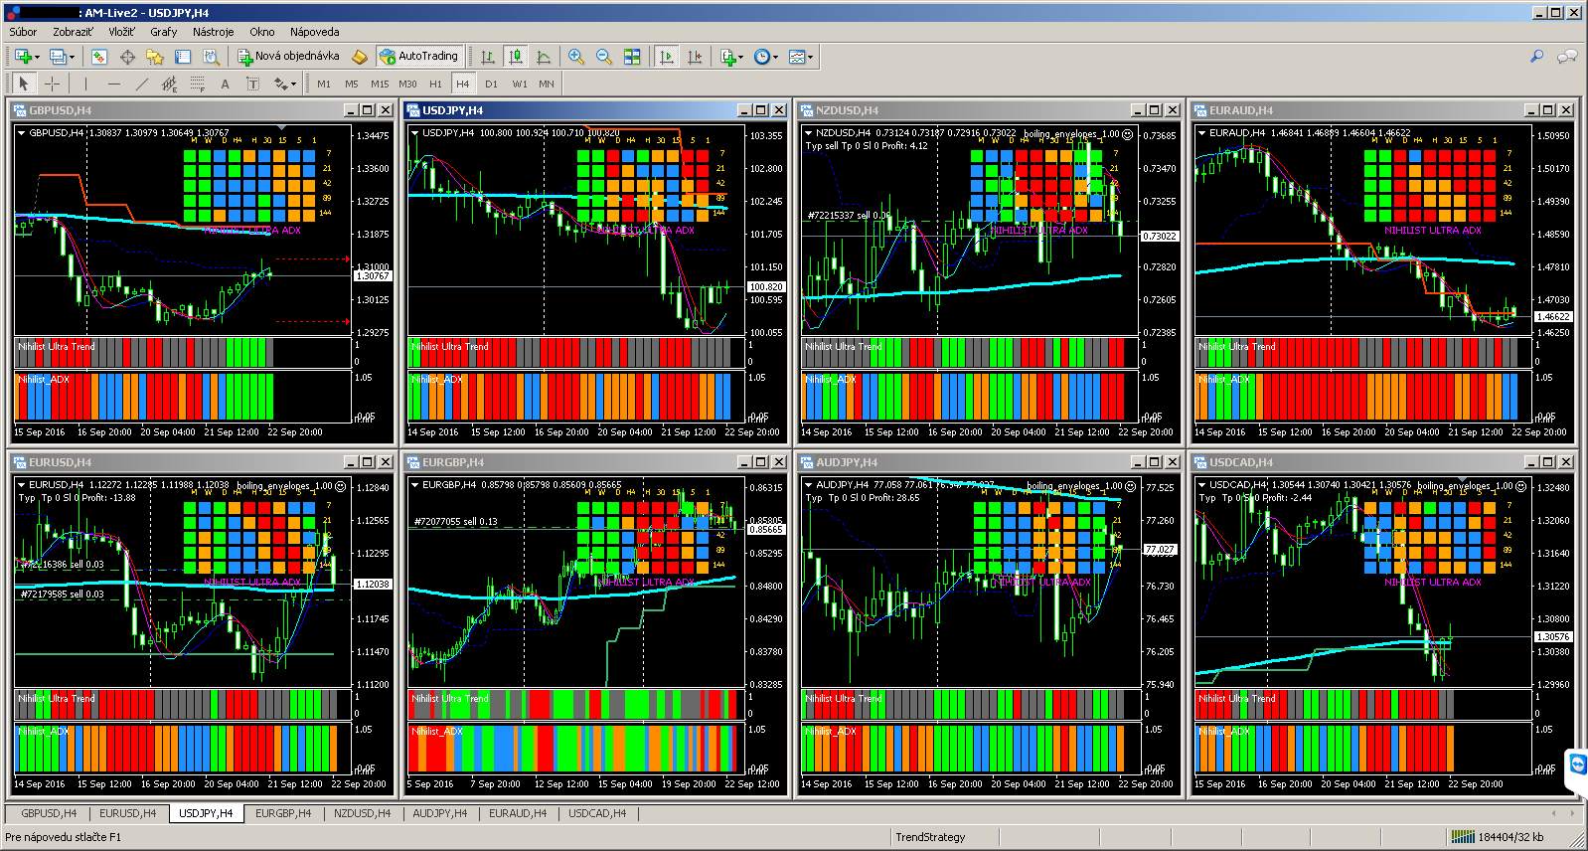Open the Grafy menu
The image size is (1588, 851).
tap(163, 32)
